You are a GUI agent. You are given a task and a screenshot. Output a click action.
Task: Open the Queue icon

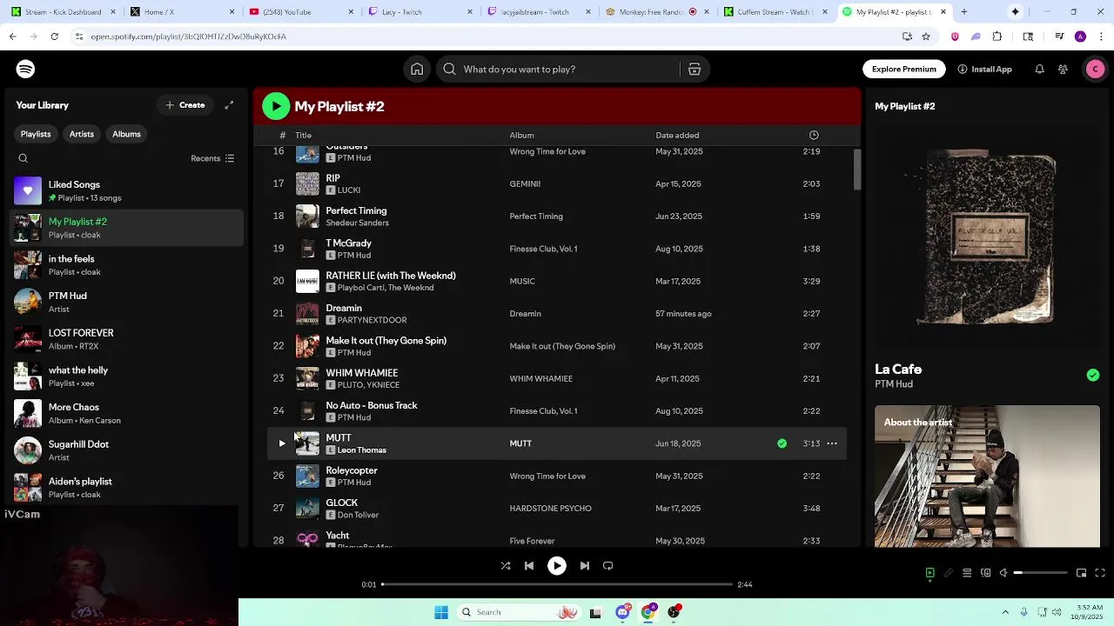pos(967,573)
